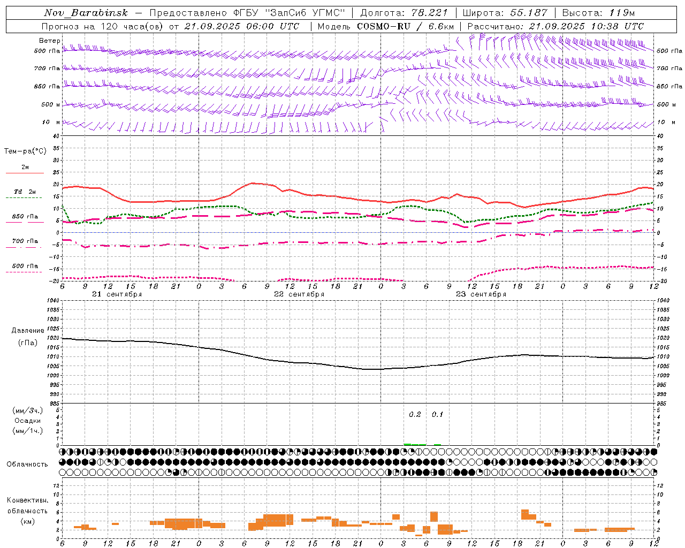Screen dimensions: 685x548
Task: Click the 'Ветер' wind panel label
Action: click(49, 41)
